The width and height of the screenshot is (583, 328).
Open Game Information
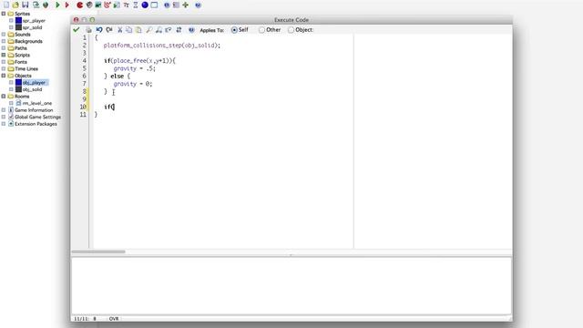click(34, 110)
